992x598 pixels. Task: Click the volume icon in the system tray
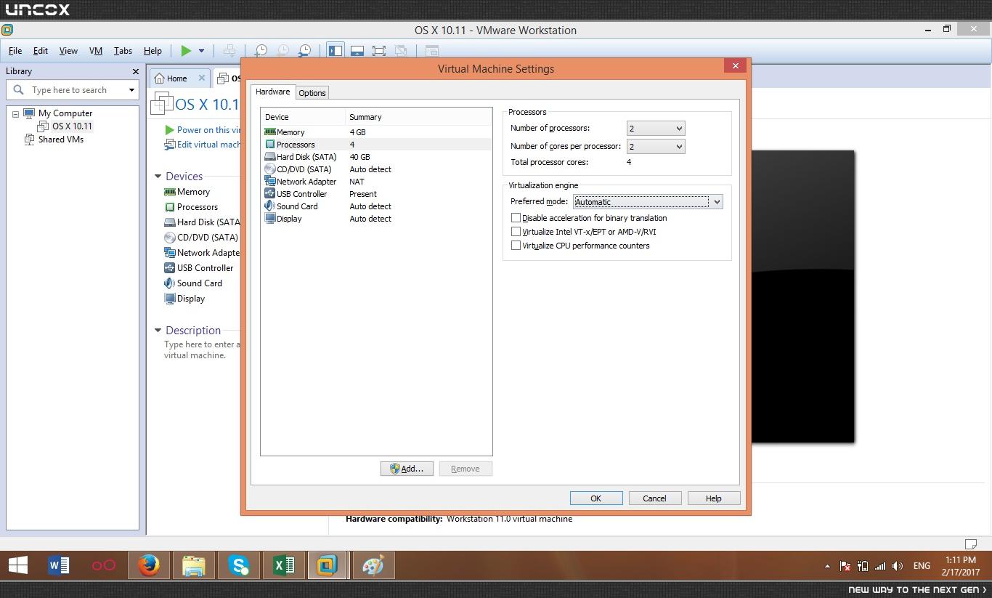click(x=898, y=566)
